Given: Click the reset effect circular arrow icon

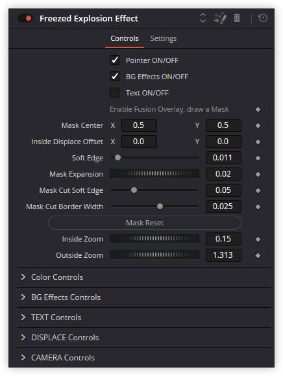Looking at the screenshot, I should pyautogui.click(x=263, y=18).
